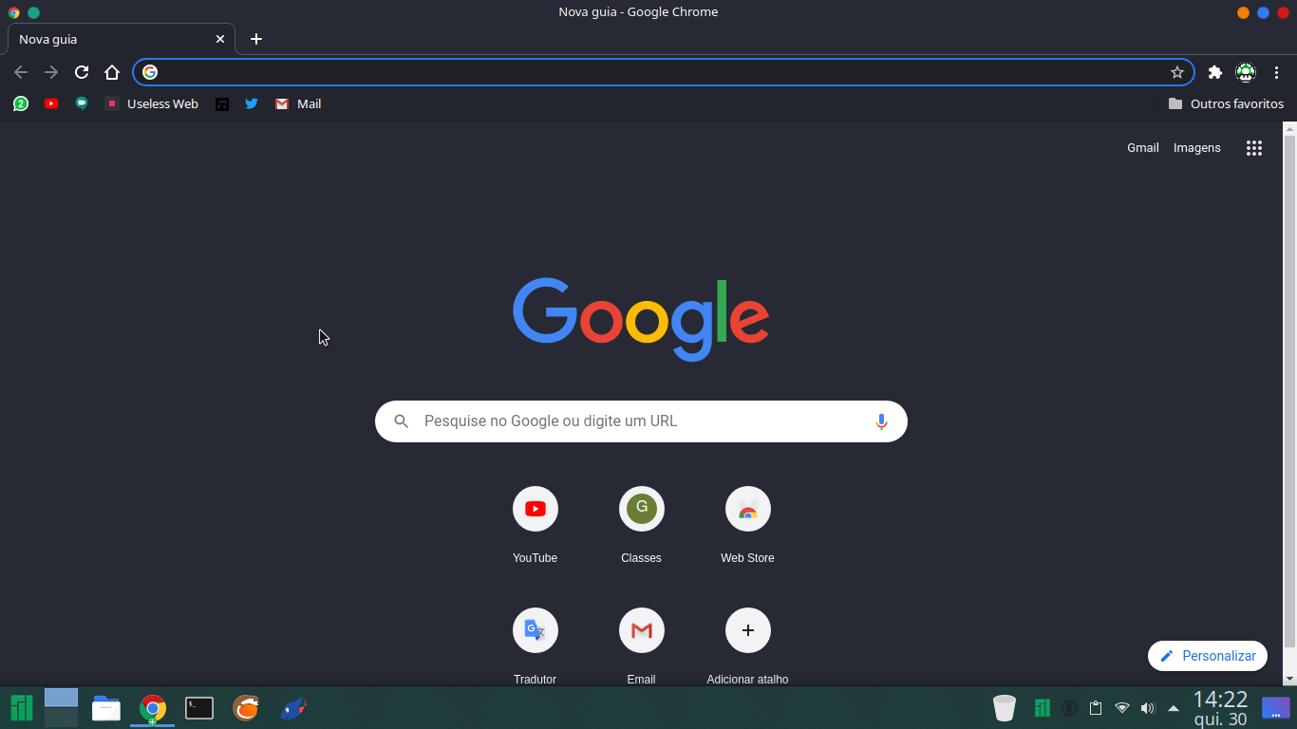Switch desktops with the pager
Viewport: 1297px width, 729px height.
point(61,708)
